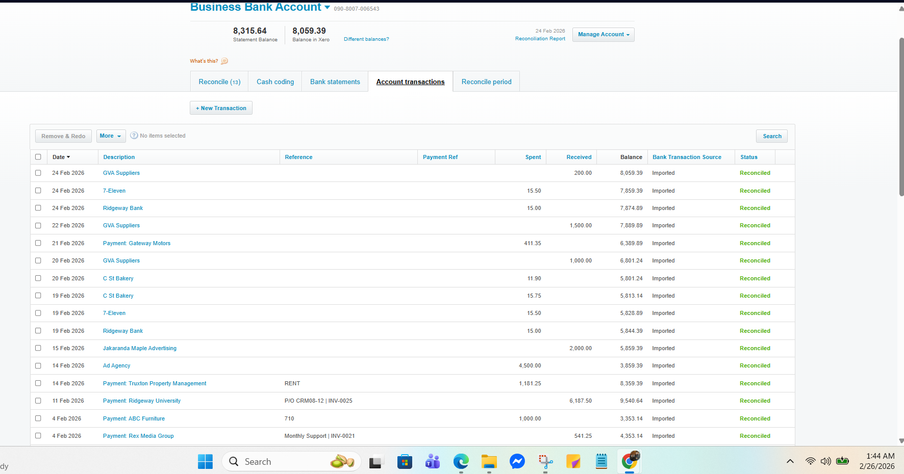Switch to Microsoft Edge in the taskbar
904x474 pixels.
coord(461,462)
